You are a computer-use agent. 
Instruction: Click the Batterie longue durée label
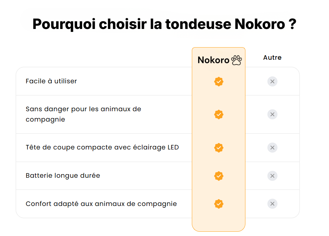click(63, 176)
